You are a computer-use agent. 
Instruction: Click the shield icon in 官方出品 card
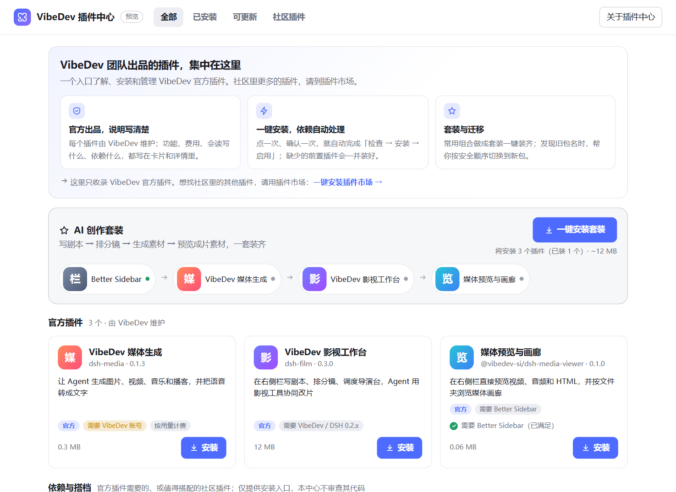tap(77, 111)
